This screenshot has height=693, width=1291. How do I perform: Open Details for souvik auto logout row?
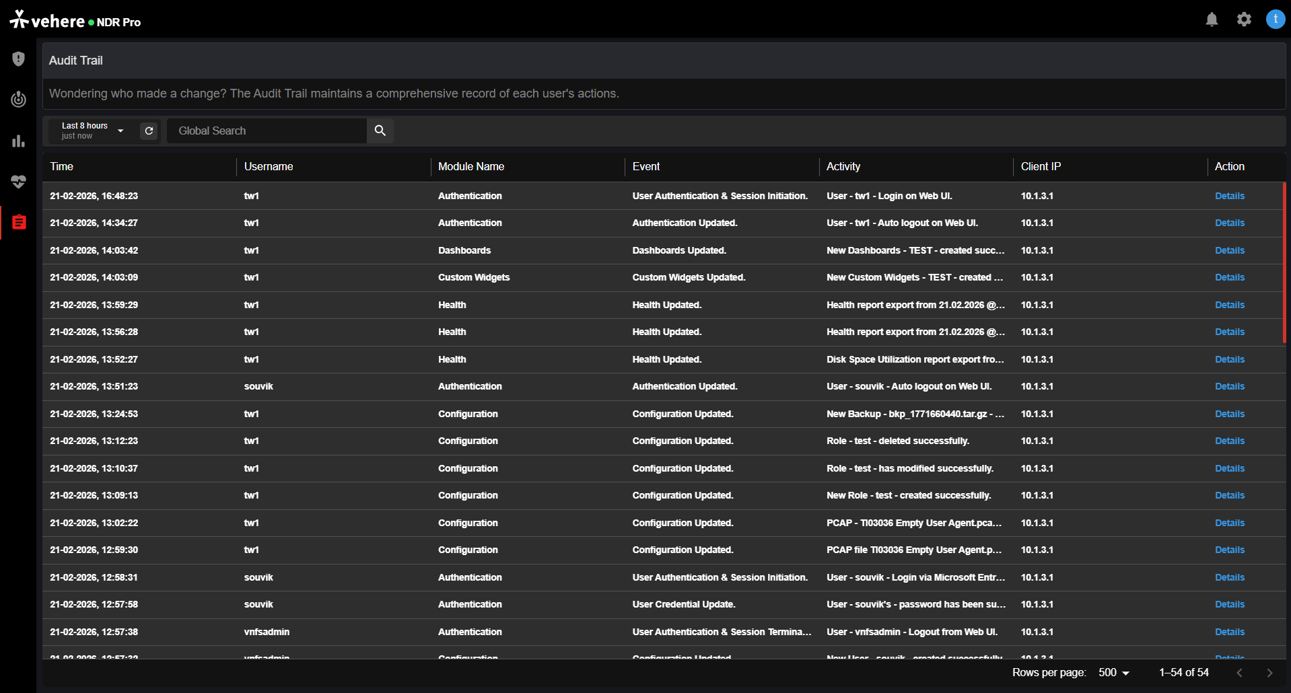pos(1230,386)
